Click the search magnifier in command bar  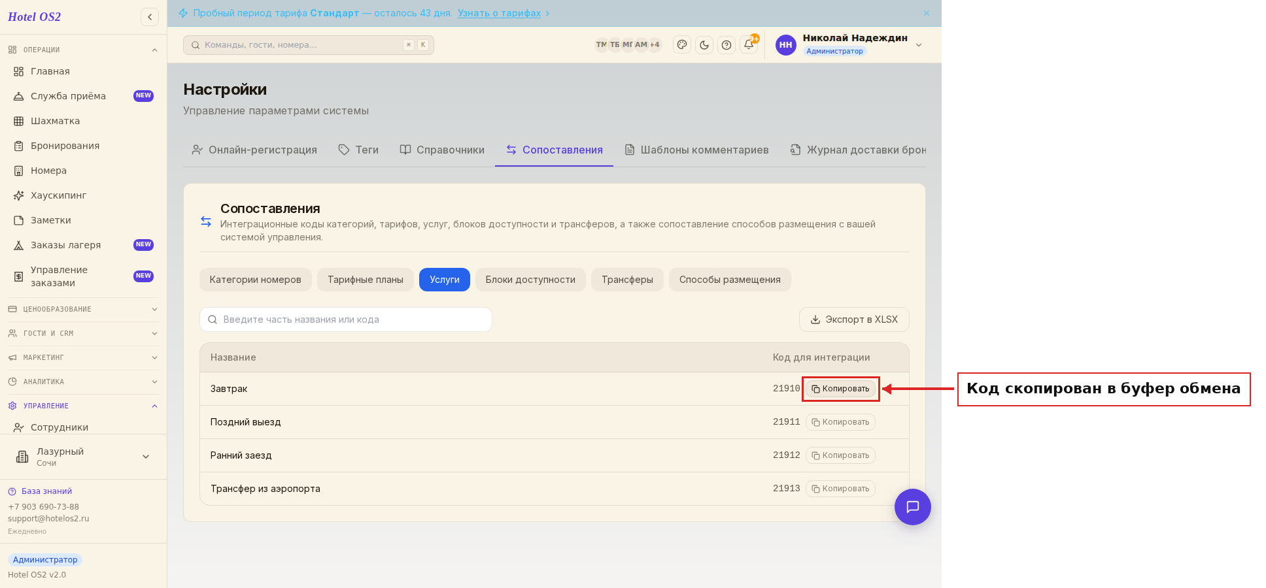[x=196, y=45]
